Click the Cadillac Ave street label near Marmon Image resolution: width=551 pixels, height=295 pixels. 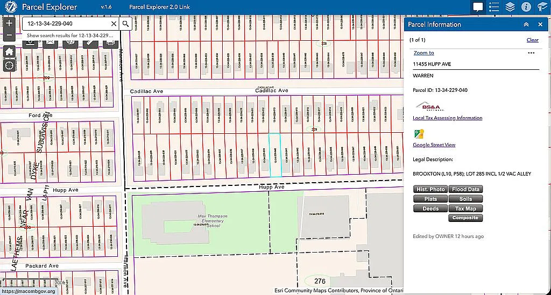click(146, 91)
